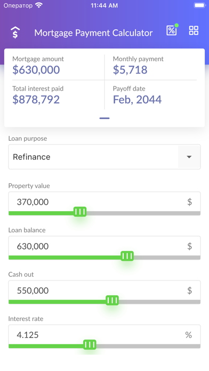Screen dimensions: 209x371
Task: Edit the Interest rate 4.125 field
Action: [104, 335]
